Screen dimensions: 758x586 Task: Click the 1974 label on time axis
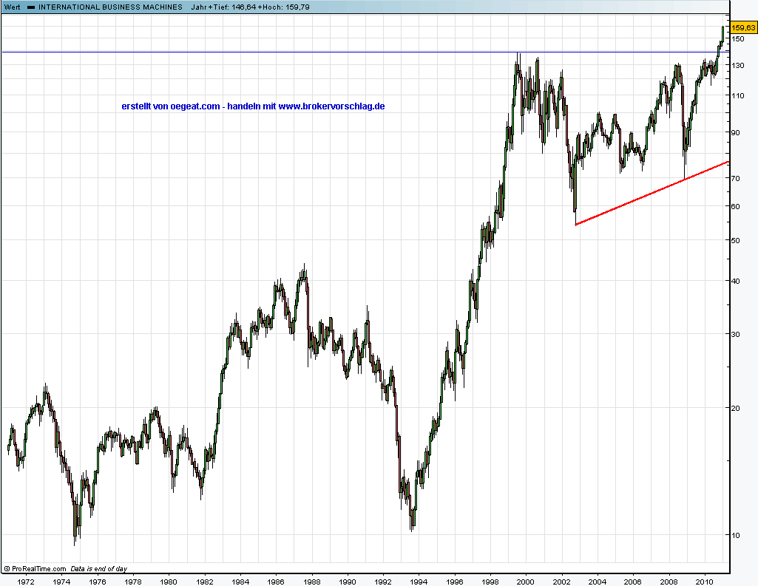(61, 581)
